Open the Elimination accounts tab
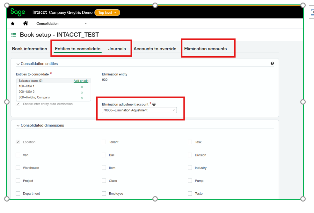 tap(206, 49)
